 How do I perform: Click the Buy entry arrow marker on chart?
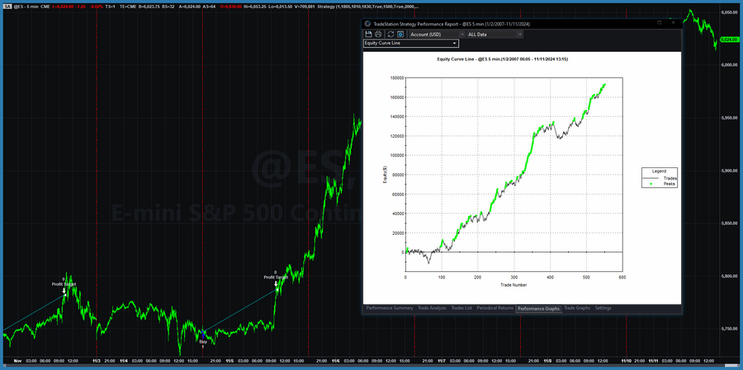coord(203,335)
